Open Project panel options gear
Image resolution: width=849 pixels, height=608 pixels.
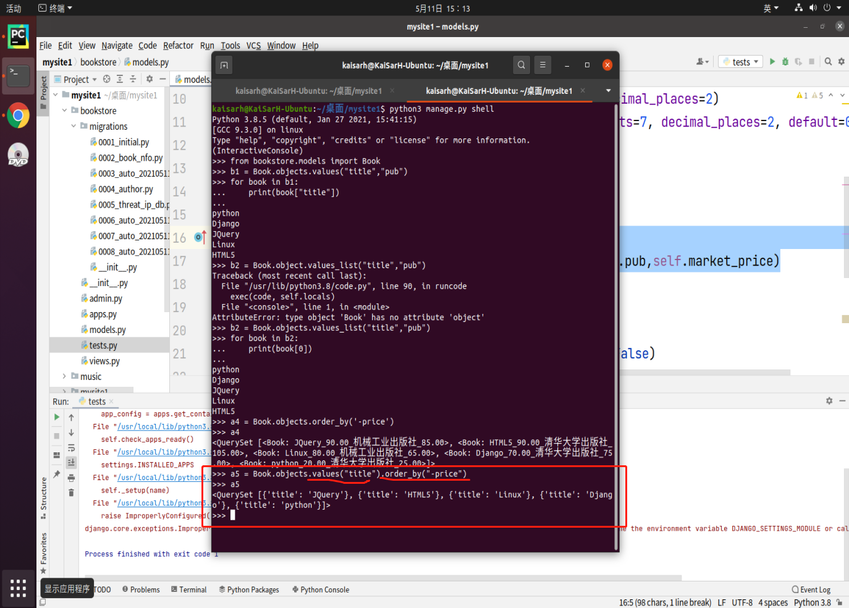pyautogui.click(x=149, y=79)
